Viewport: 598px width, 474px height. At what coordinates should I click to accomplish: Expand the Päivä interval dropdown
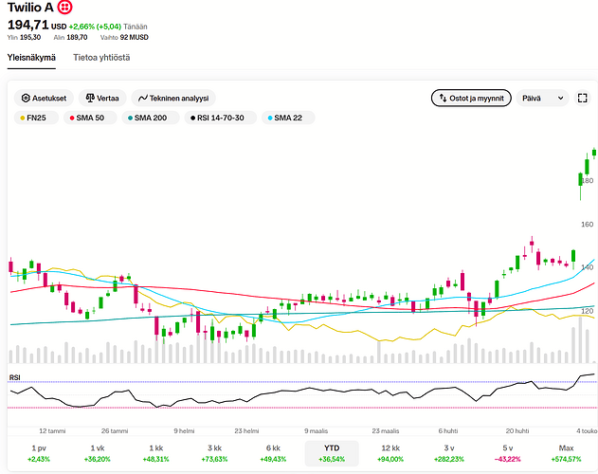click(542, 98)
